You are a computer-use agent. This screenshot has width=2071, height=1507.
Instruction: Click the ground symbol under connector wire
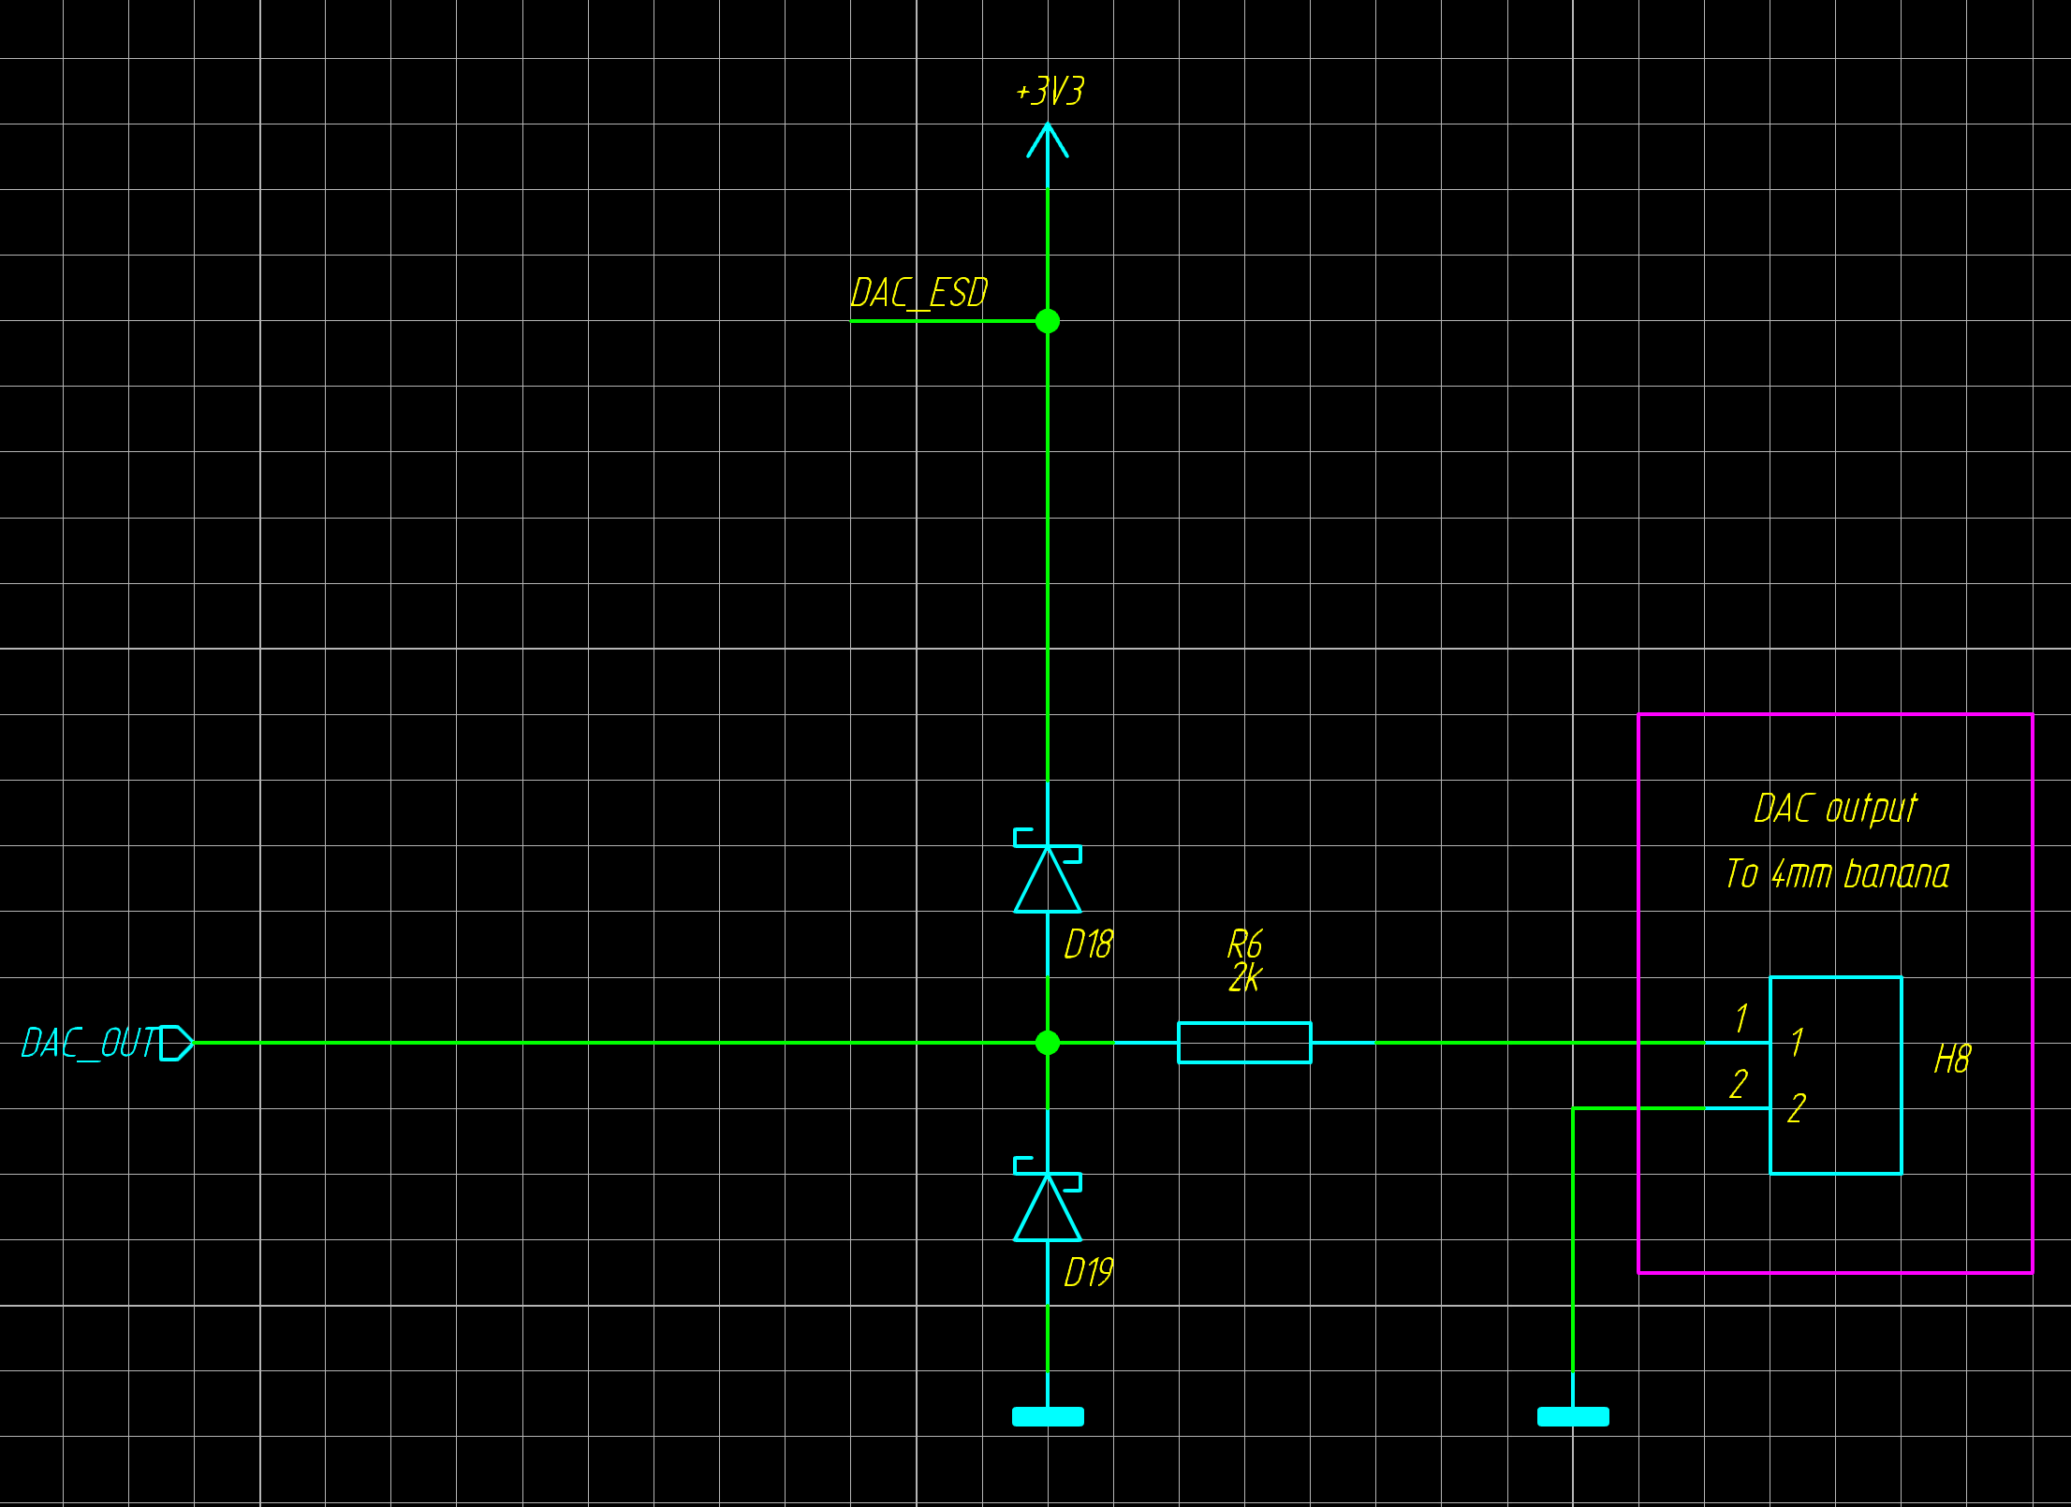click(x=1573, y=1416)
